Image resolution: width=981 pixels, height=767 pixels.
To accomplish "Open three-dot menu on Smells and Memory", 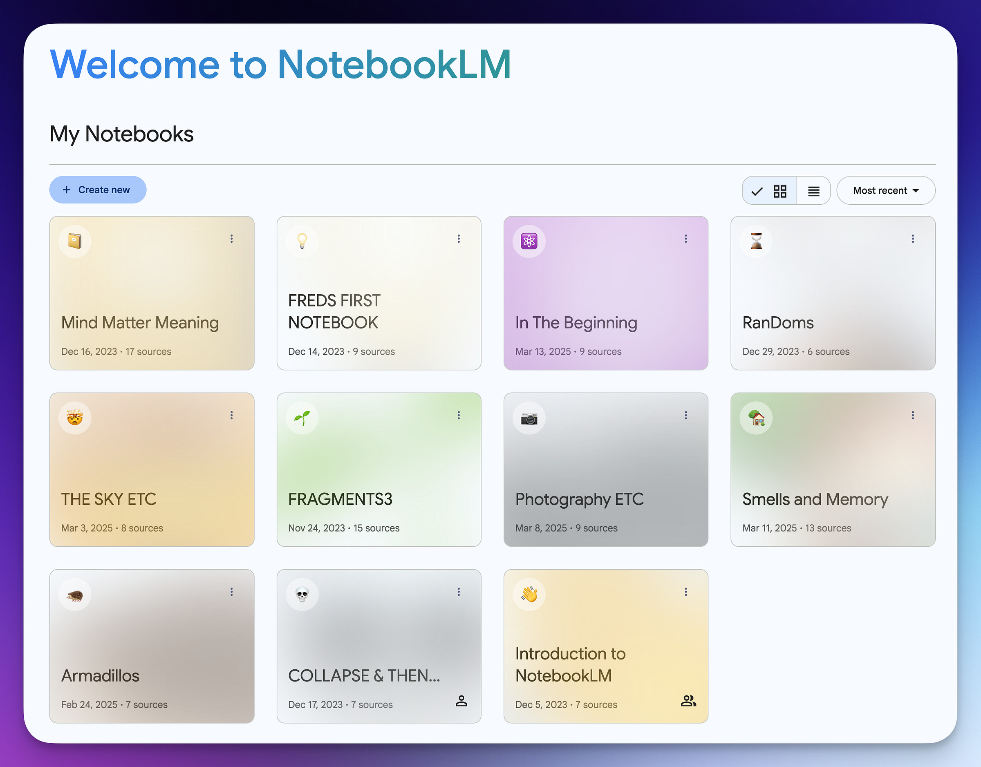I will [913, 416].
